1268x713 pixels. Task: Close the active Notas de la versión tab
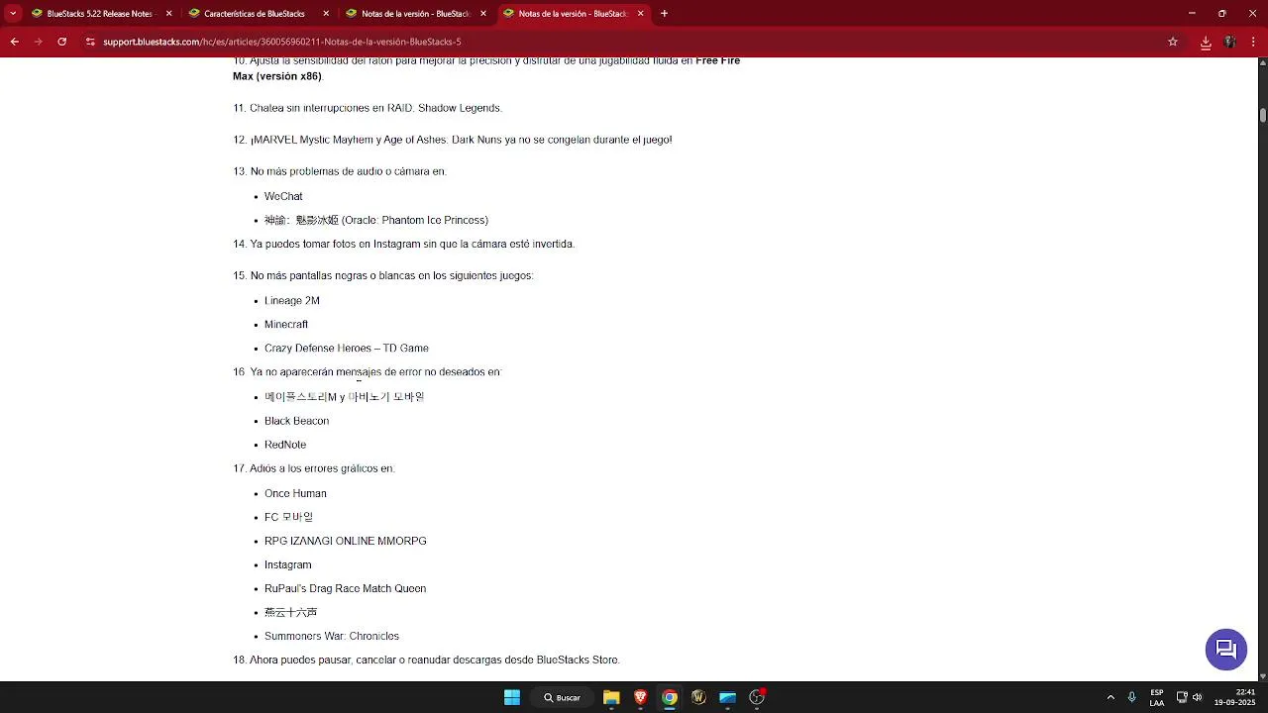(x=640, y=14)
